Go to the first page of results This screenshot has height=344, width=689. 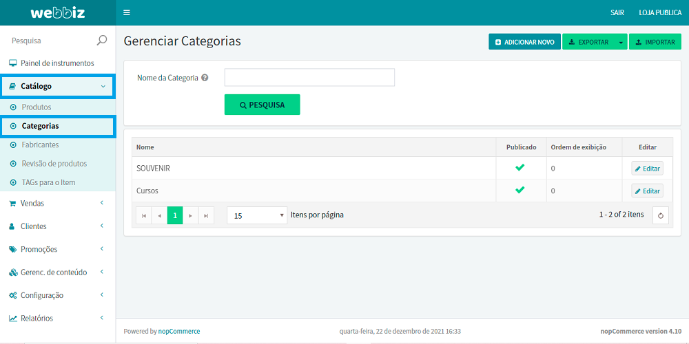pyautogui.click(x=144, y=215)
